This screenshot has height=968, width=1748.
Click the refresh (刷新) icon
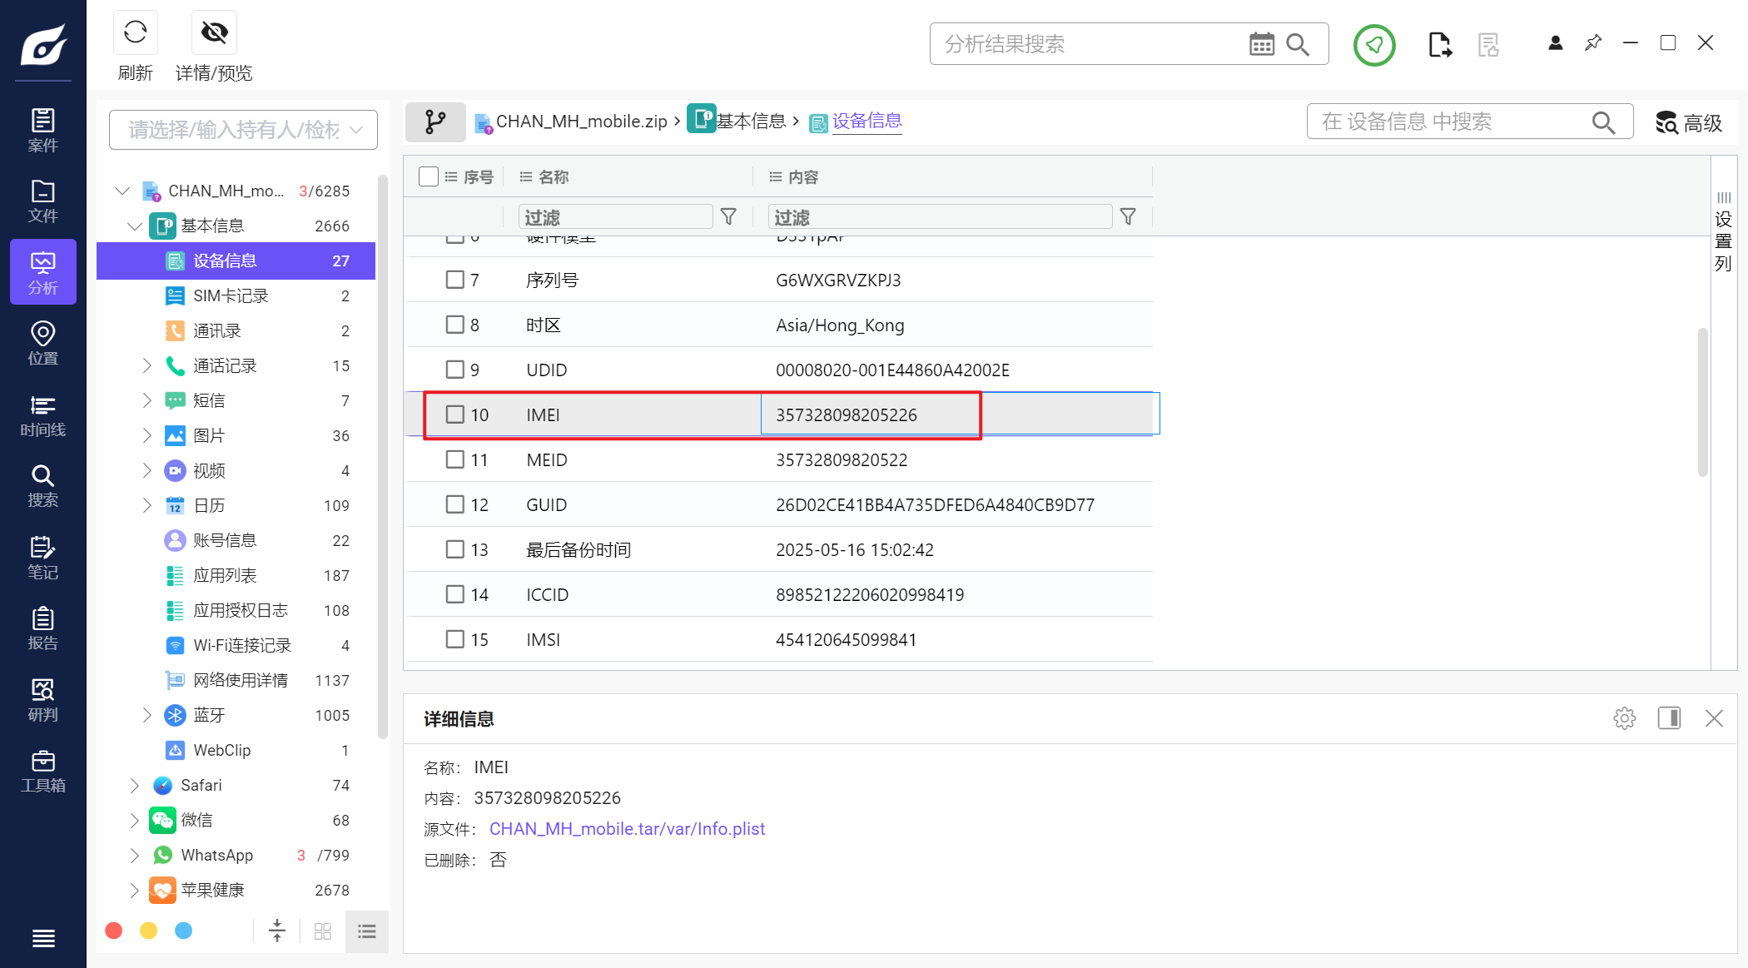[x=135, y=32]
